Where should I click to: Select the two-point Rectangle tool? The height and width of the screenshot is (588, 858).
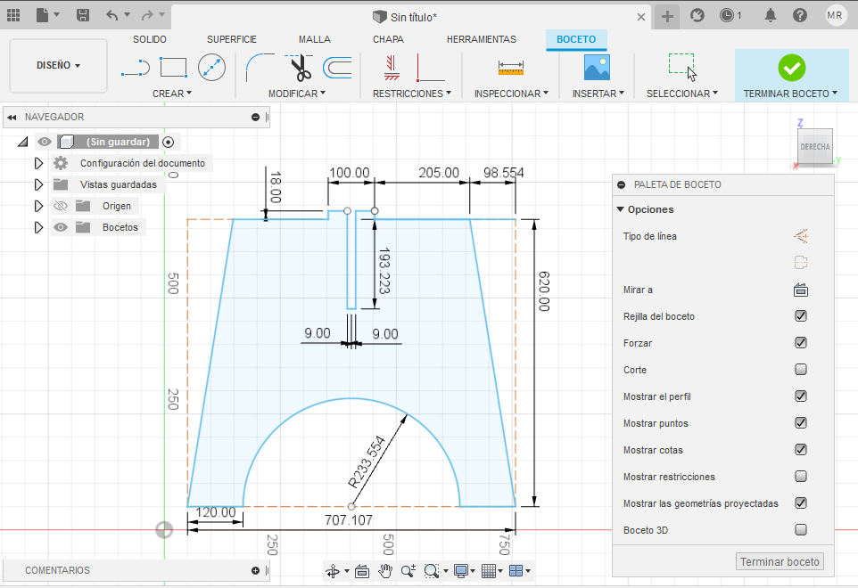click(173, 67)
